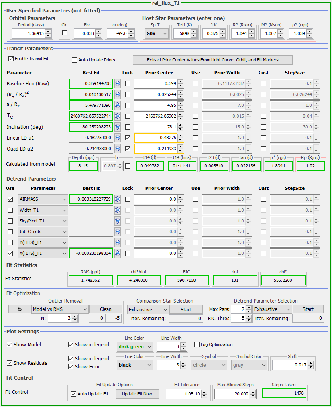Increase outlier N value with up arrow

pyautogui.click(x=75, y=316)
